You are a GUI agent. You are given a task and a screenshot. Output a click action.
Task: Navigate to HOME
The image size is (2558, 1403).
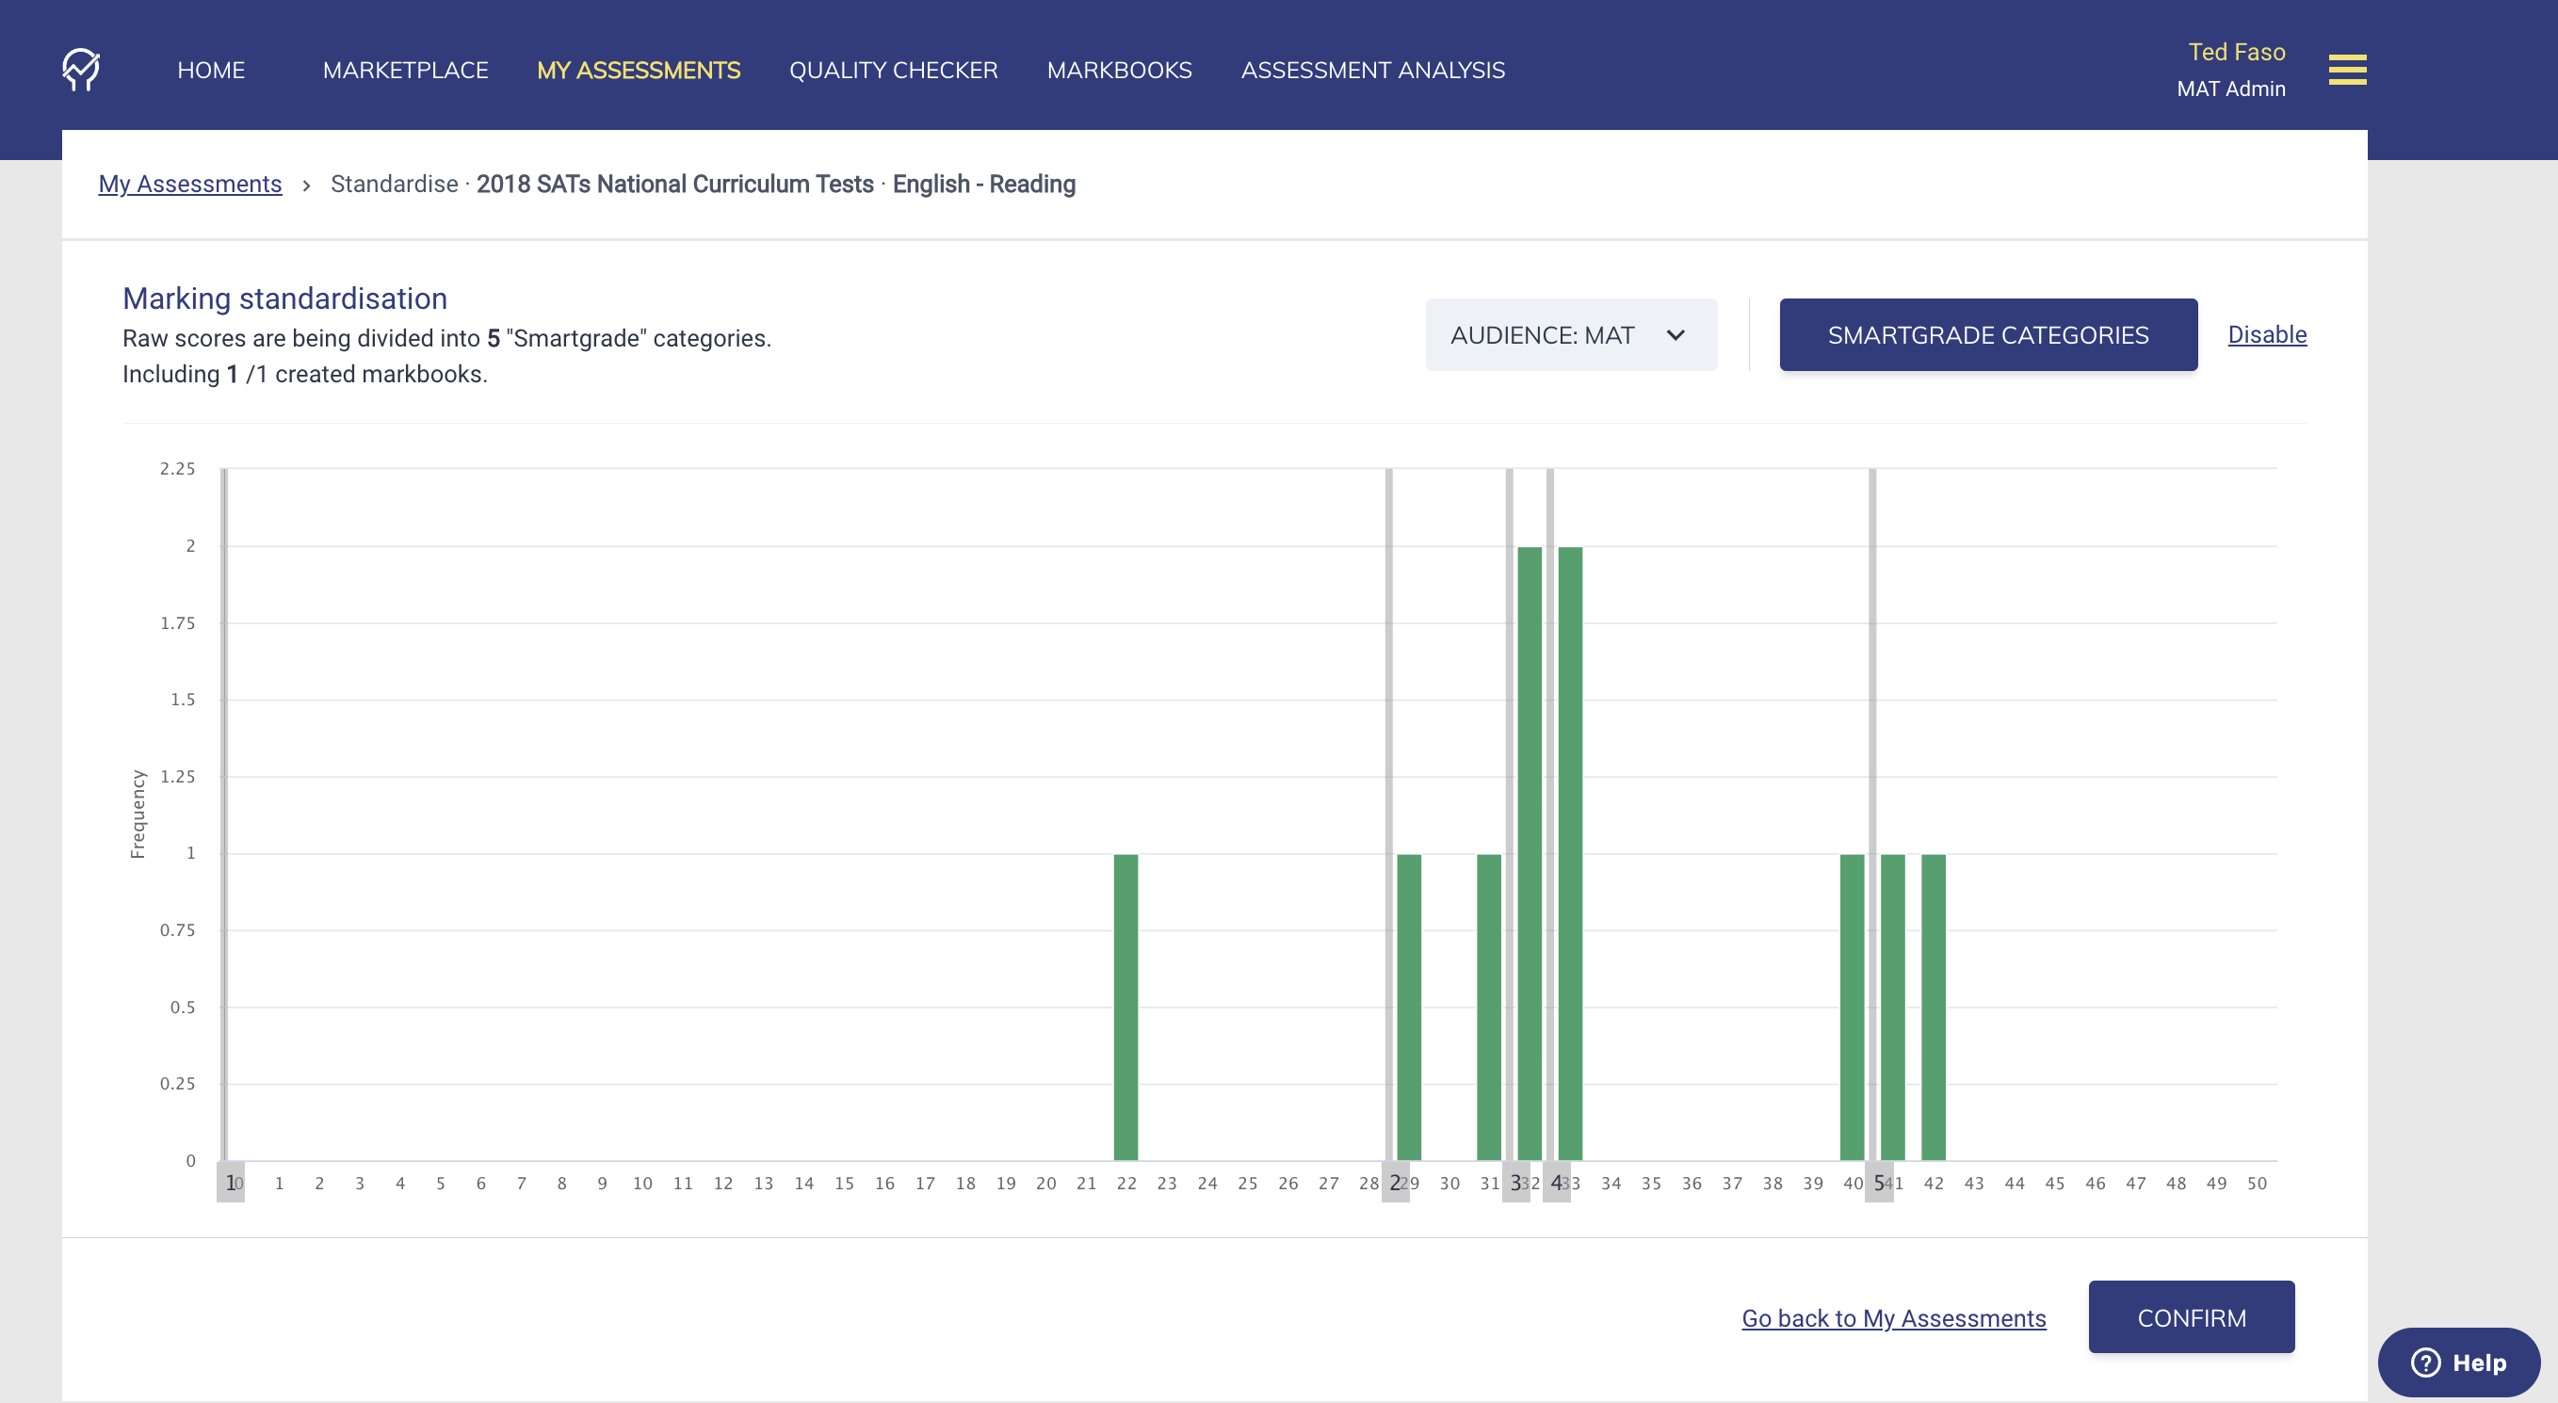click(x=211, y=70)
